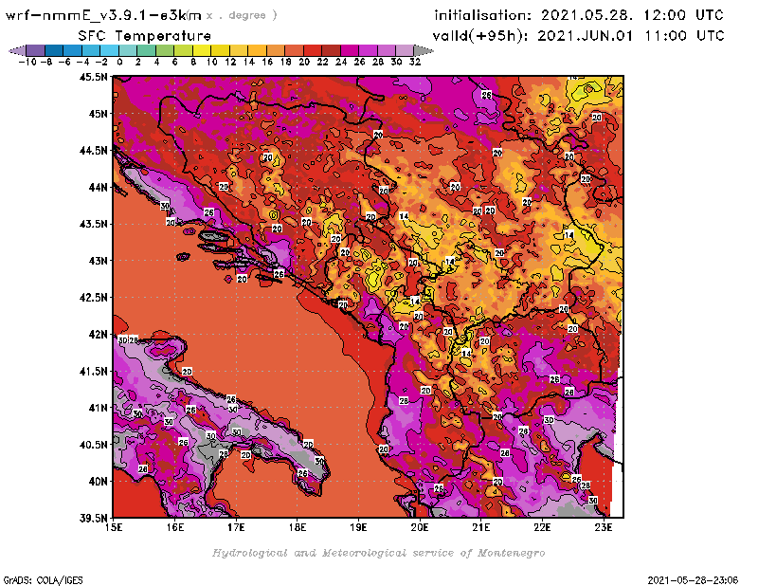Pick the orange legend swatch between 16 and 18
This screenshot has height=586, width=758.
point(276,50)
